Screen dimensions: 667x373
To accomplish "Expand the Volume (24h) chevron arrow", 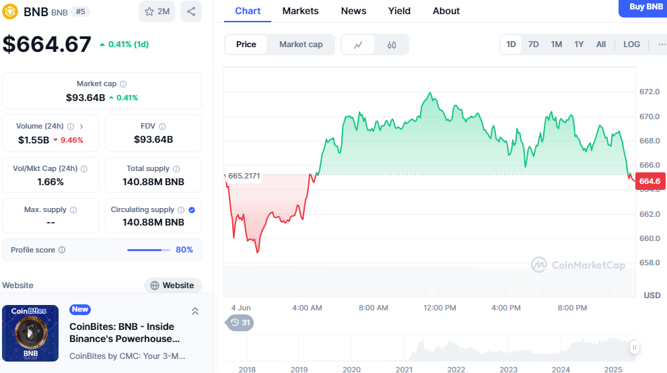I will (x=81, y=127).
